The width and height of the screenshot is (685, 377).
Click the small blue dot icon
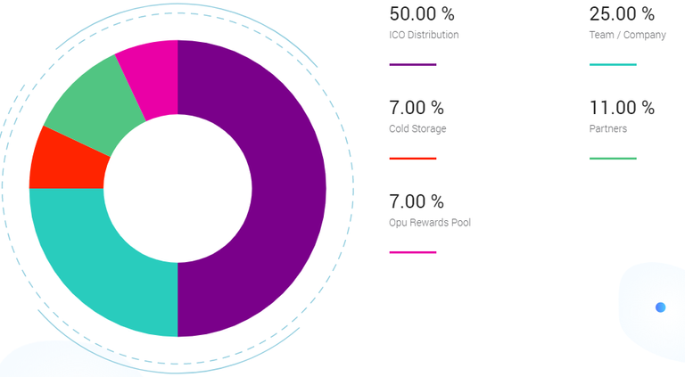pyautogui.click(x=661, y=307)
